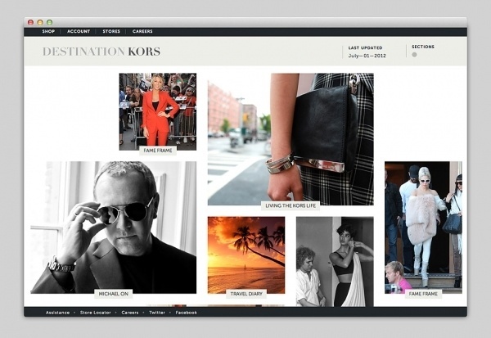Viewport: 491px width, 338px height.
Task: Open the Careers footer link
Action: [130, 313]
